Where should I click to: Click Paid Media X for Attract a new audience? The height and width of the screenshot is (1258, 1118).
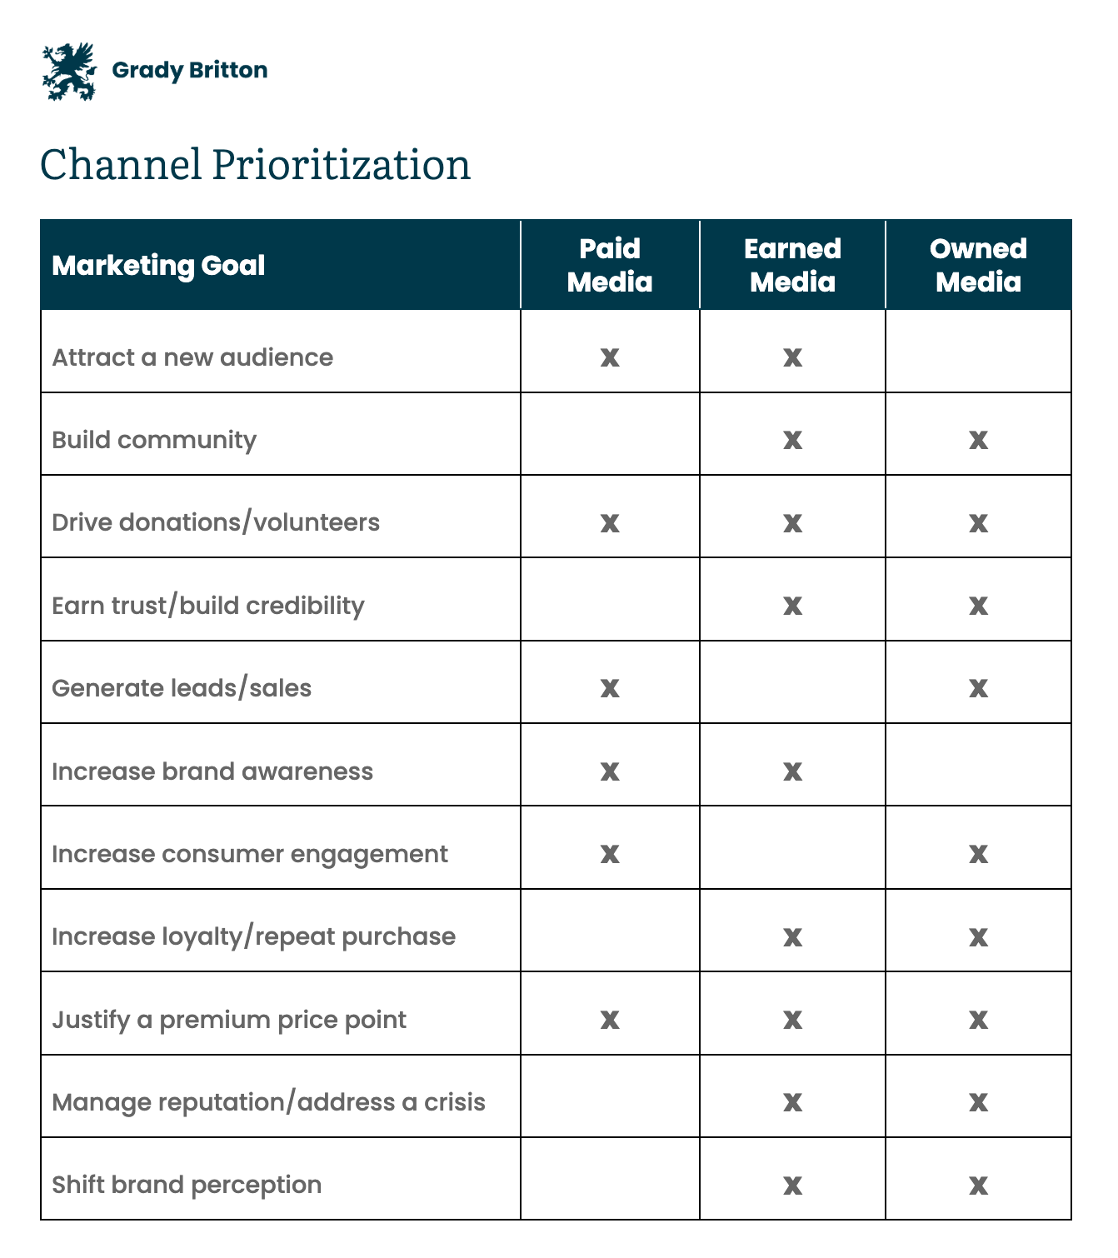pyautogui.click(x=610, y=358)
